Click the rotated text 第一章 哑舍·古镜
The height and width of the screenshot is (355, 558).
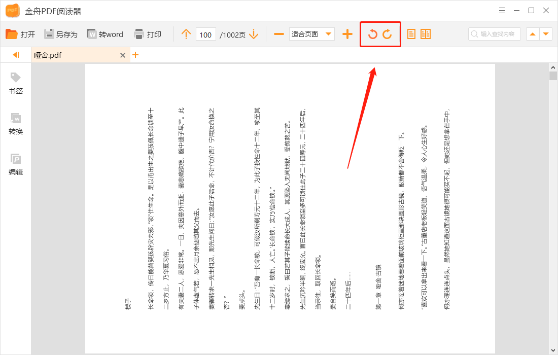coord(378,287)
